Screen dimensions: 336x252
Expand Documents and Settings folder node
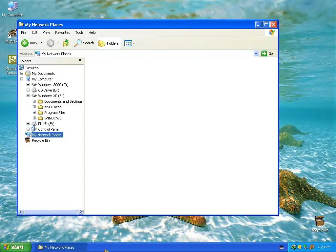34,101
